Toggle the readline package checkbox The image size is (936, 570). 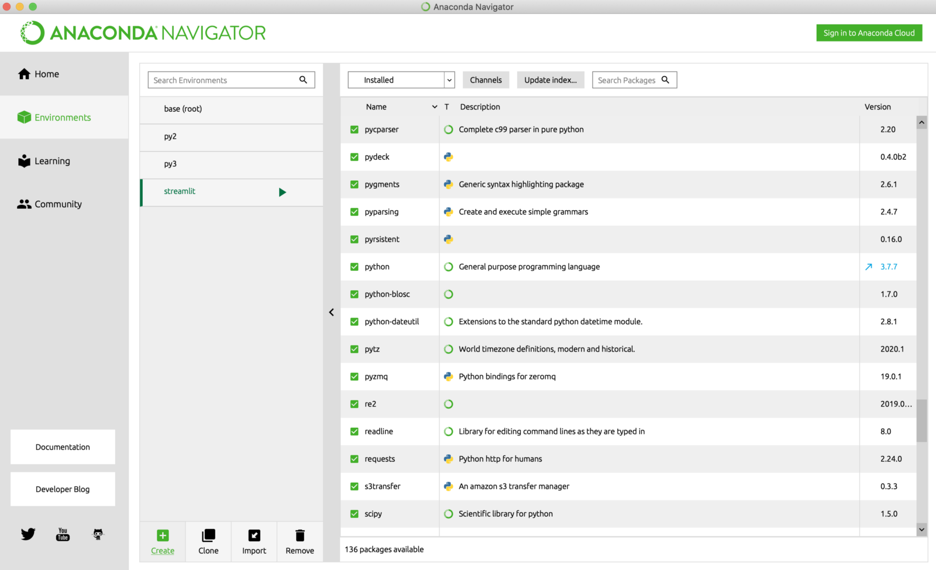[x=355, y=431]
